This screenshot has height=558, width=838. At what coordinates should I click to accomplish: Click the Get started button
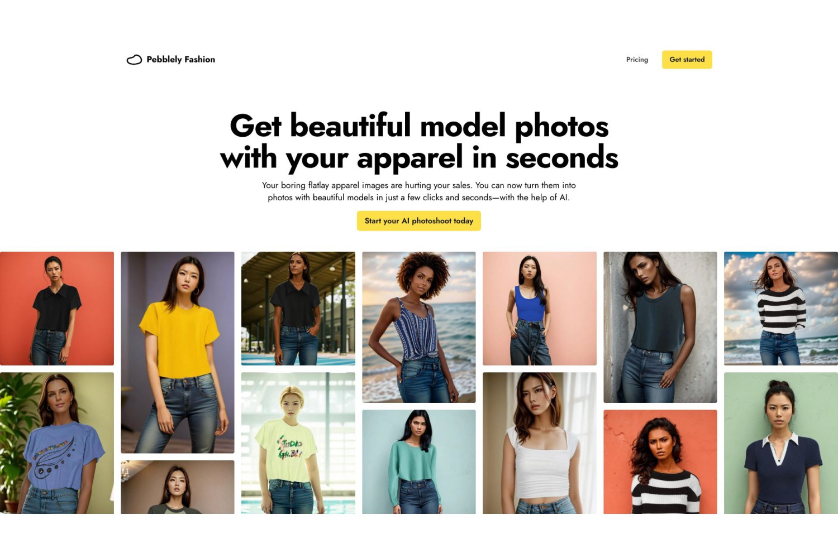click(687, 60)
